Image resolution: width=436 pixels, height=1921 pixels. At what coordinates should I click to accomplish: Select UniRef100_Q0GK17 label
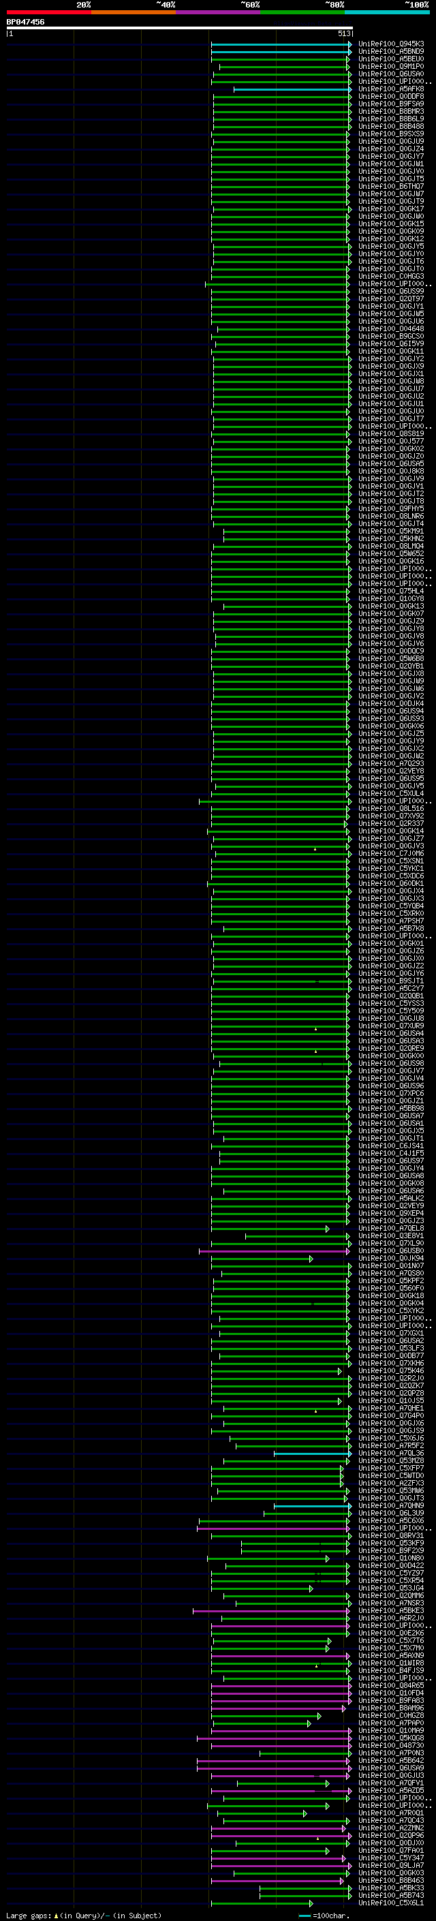[391, 209]
